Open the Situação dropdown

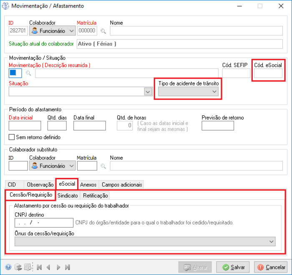pyautogui.click(x=148, y=92)
